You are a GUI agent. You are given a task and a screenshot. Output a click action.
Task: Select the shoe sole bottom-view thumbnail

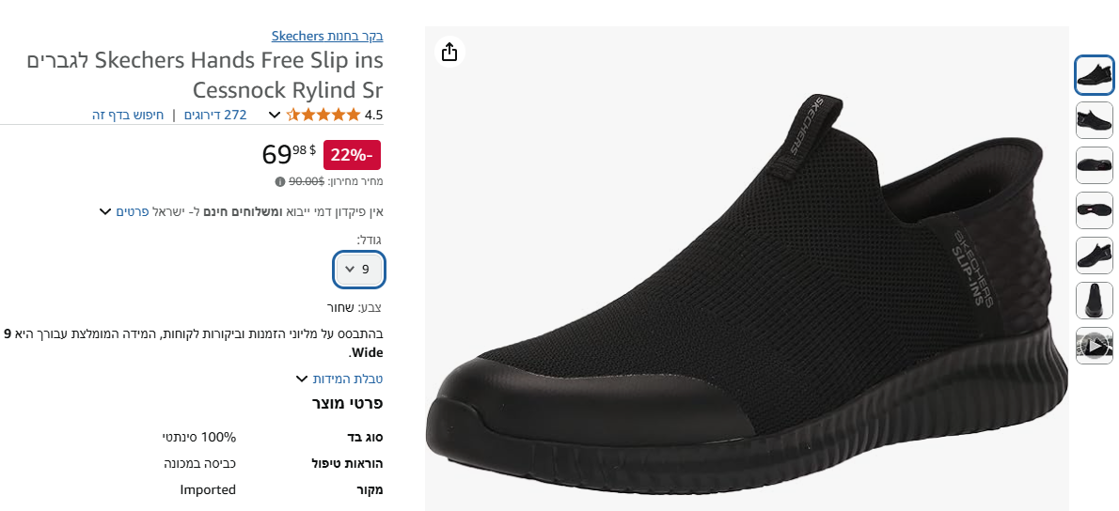coord(1095,210)
